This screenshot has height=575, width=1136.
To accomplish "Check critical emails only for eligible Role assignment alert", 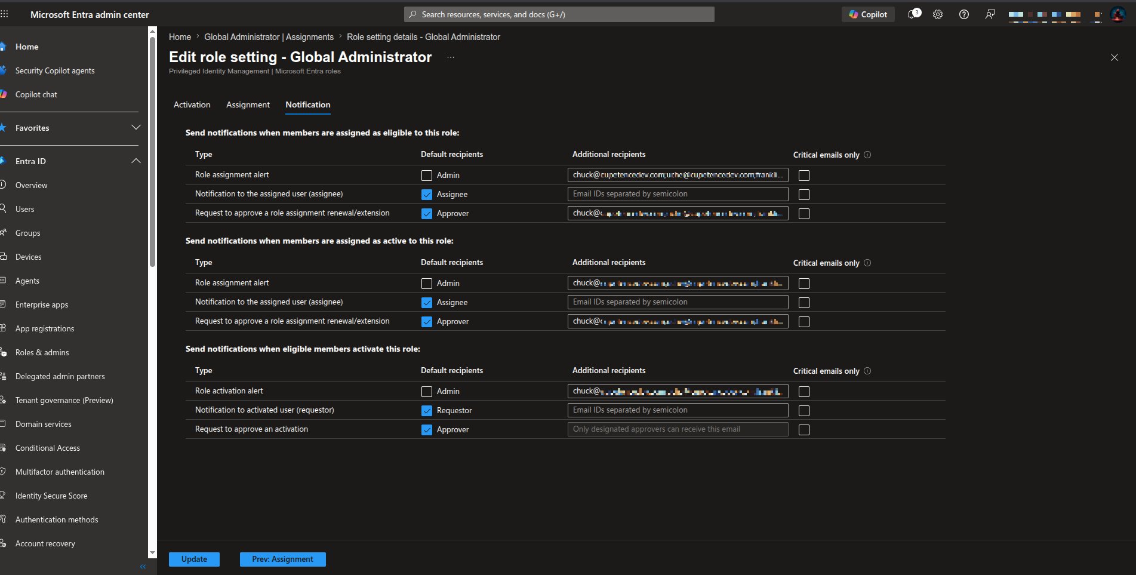I will 804,176.
